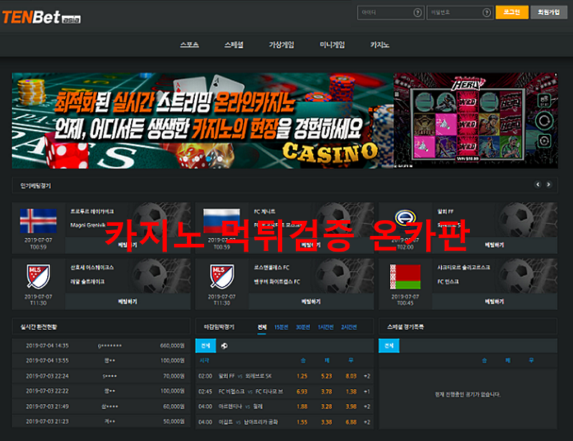
Task: Click the Belarus flag icon
Action: (x=405, y=277)
